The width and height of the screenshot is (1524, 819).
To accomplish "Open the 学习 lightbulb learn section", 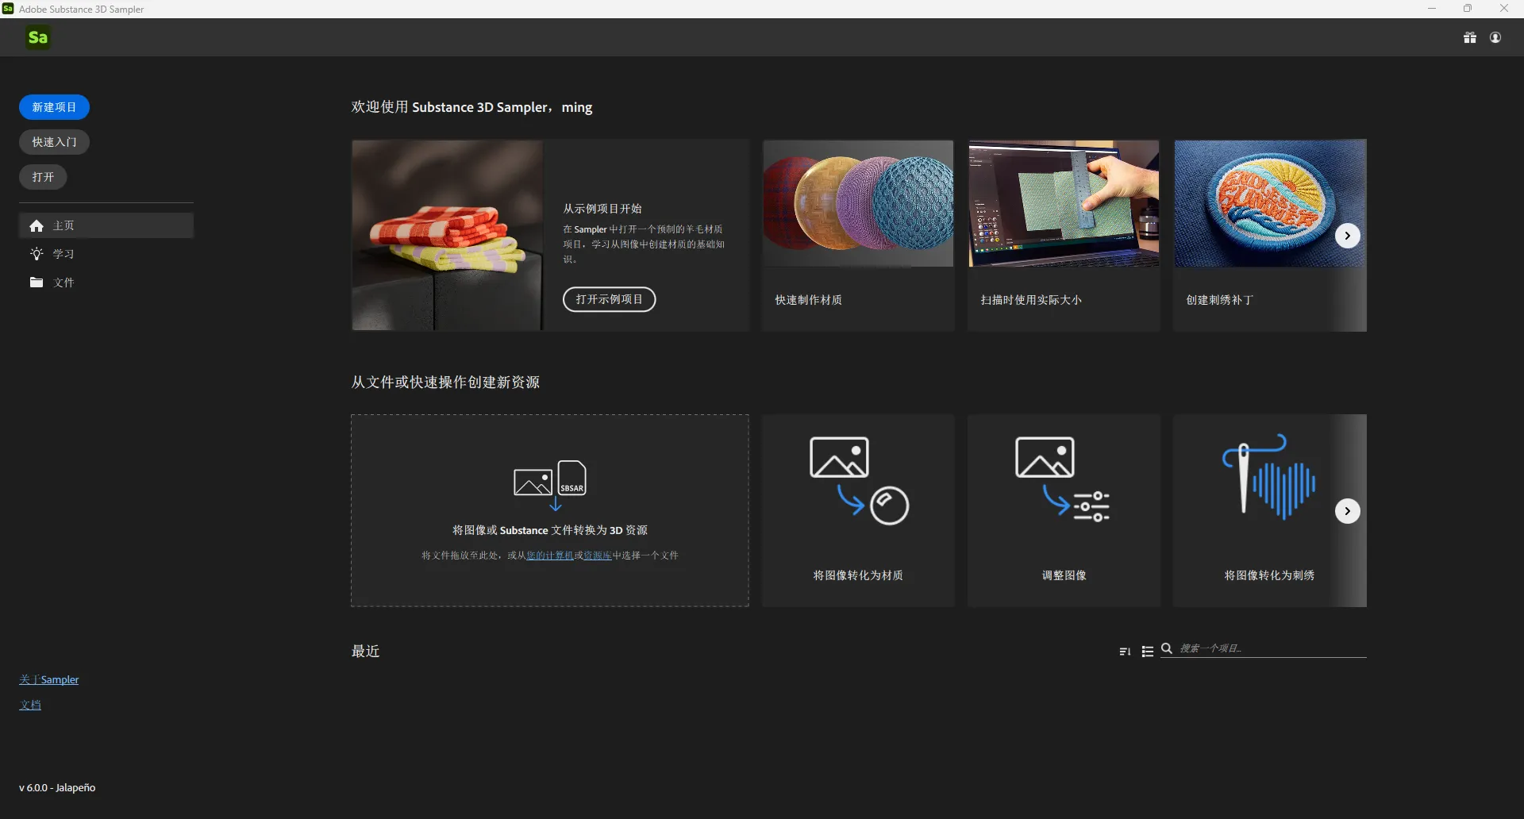I will [x=37, y=254].
